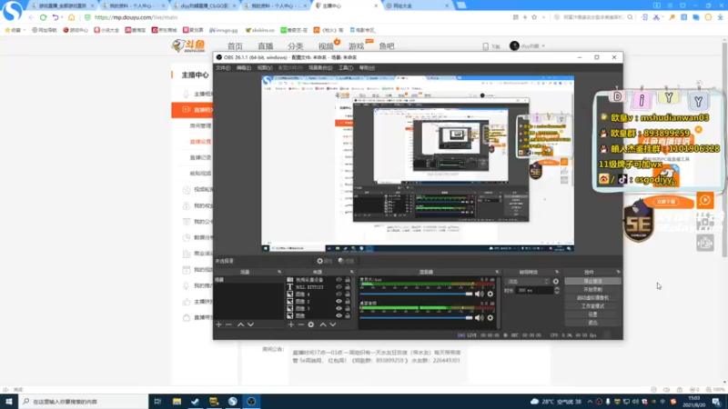Click the Studio Mode button in OBS
This screenshot has width=728, height=409.
(x=593, y=306)
